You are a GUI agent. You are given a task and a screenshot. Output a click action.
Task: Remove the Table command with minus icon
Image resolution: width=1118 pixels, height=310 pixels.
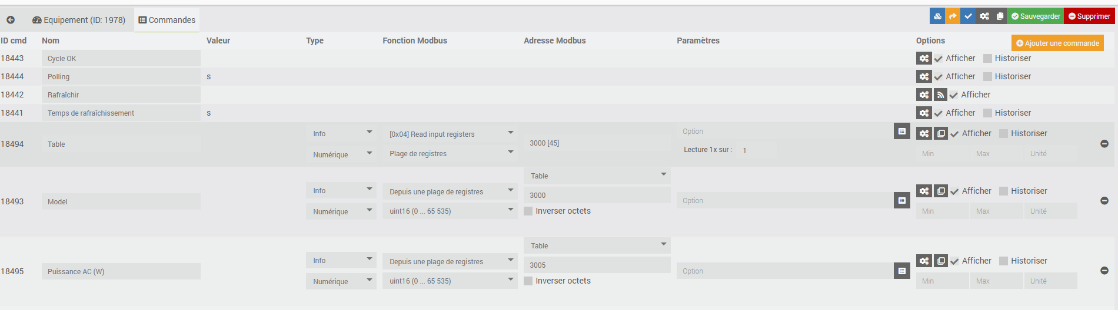tap(1104, 144)
